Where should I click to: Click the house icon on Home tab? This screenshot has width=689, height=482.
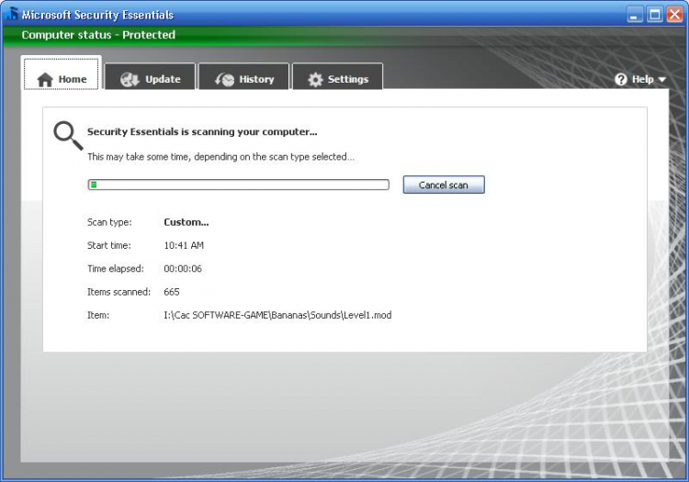(x=45, y=80)
